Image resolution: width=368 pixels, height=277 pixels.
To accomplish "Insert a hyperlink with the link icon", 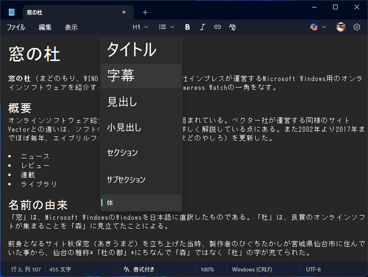I will point(218,27).
